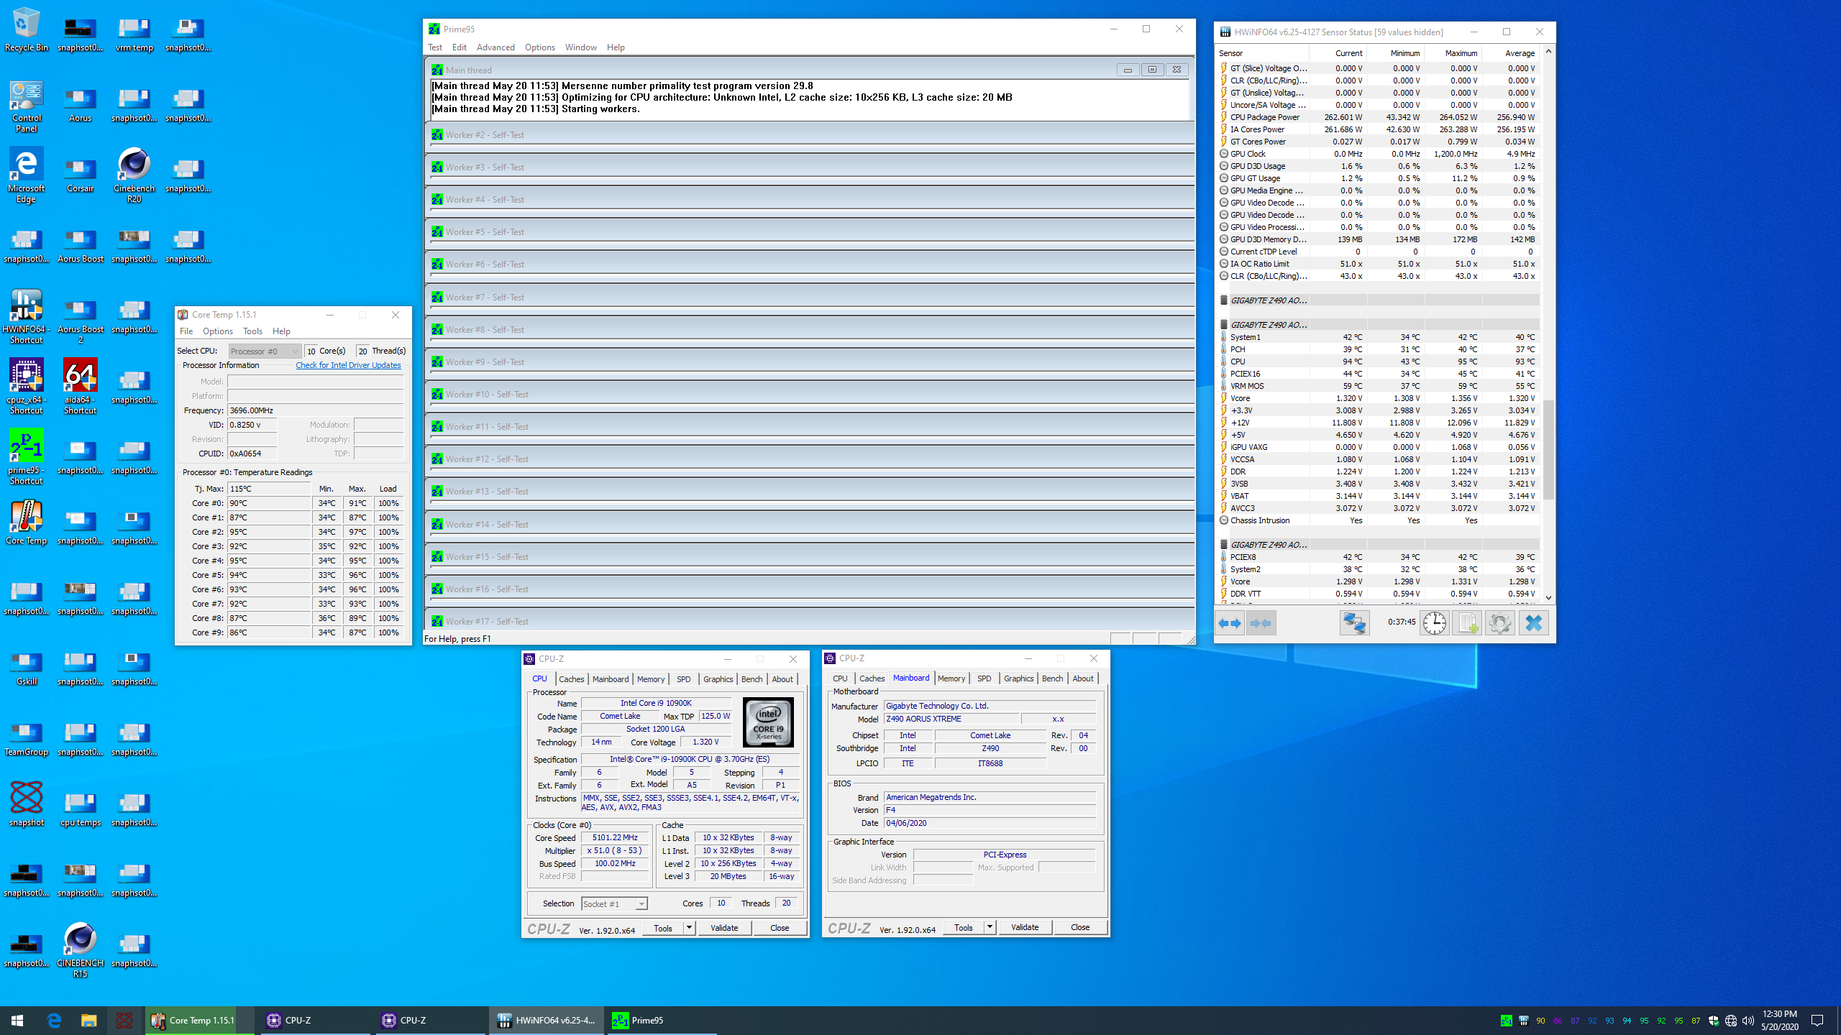Click Validate button in left CPU-Z window

pos(724,928)
